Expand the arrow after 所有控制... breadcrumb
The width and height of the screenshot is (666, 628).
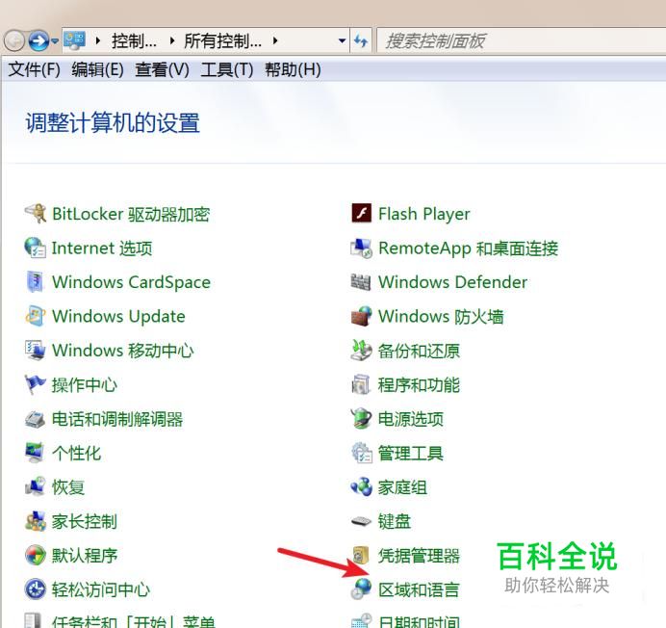[275, 40]
